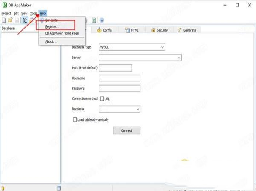Open the View menu
The height and width of the screenshot is (191, 256).
[x=24, y=13]
